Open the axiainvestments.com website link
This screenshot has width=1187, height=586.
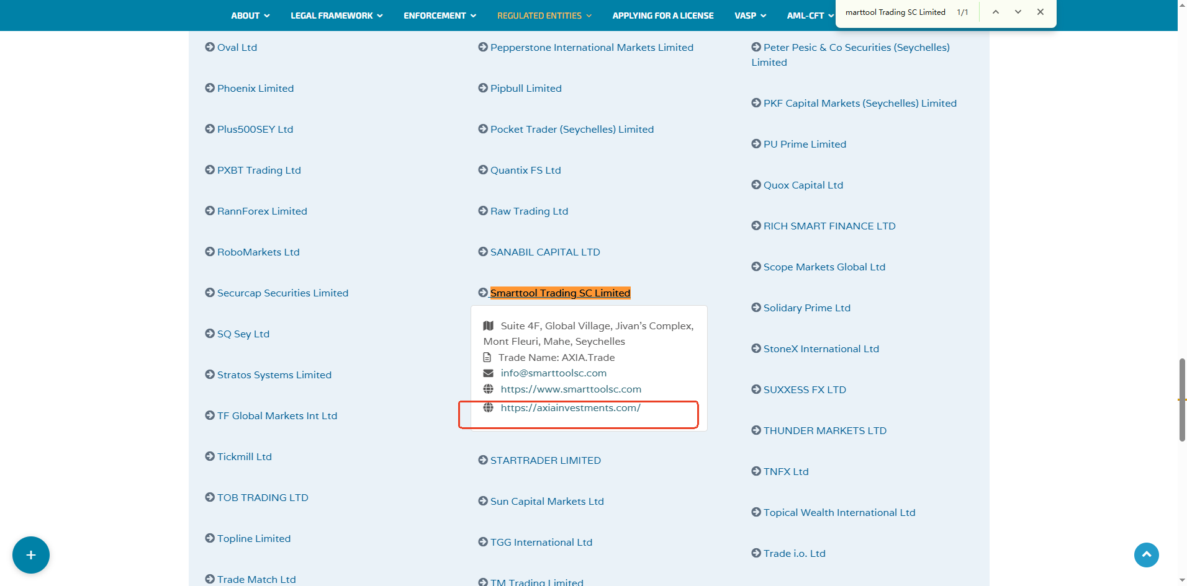point(570,408)
